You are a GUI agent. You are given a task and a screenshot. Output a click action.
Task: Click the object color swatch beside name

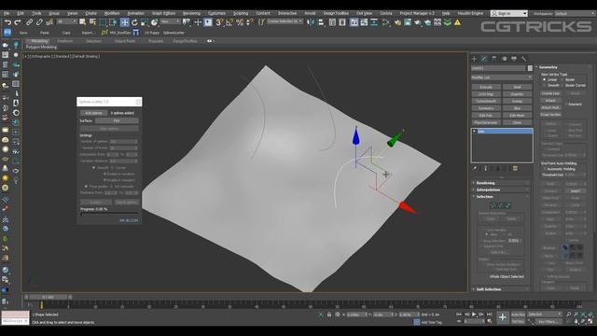[530, 68]
